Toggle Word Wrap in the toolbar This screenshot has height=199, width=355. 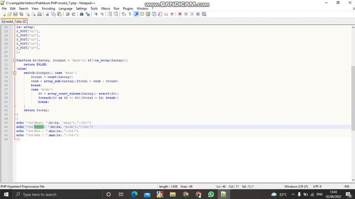124,14
